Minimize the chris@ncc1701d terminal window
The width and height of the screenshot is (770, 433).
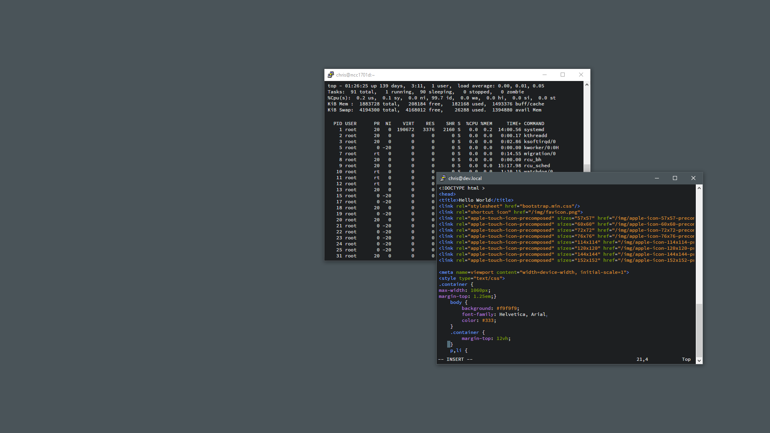[x=545, y=75]
